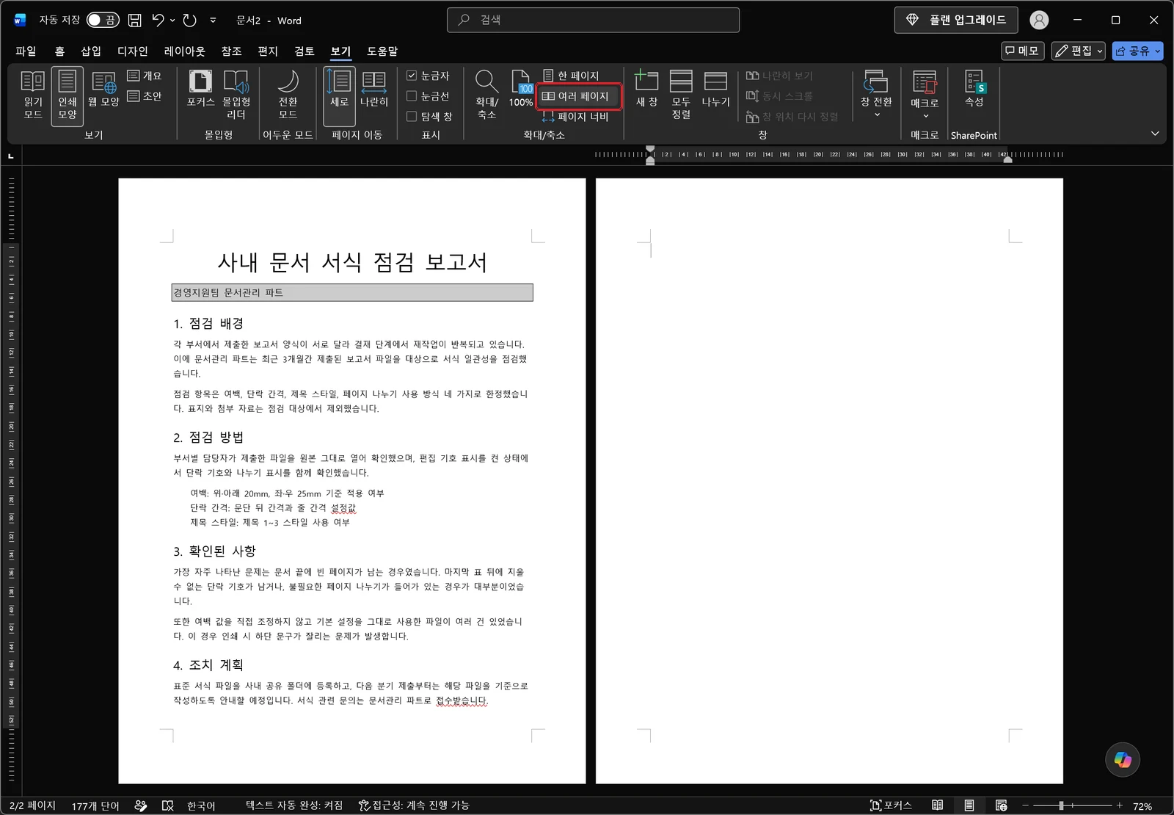Open the File tab (파일)
This screenshot has width=1174, height=815.
pos(26,51)
